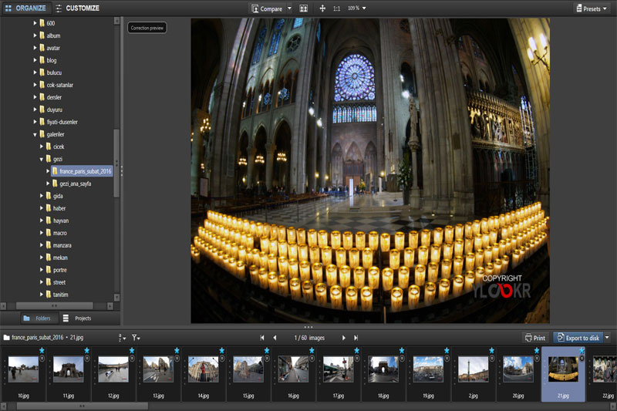Toggle side-by-side view icon

[x=303, y=8]
